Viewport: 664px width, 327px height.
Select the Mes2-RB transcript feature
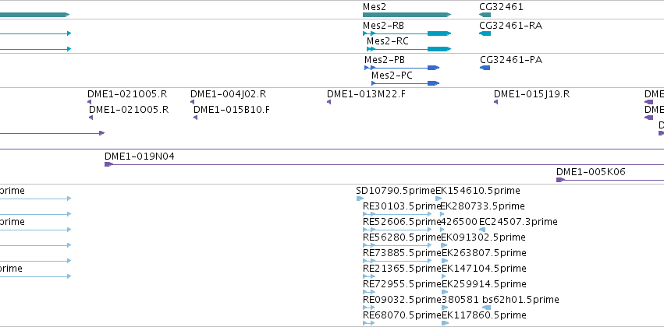[x=407, y=33]
